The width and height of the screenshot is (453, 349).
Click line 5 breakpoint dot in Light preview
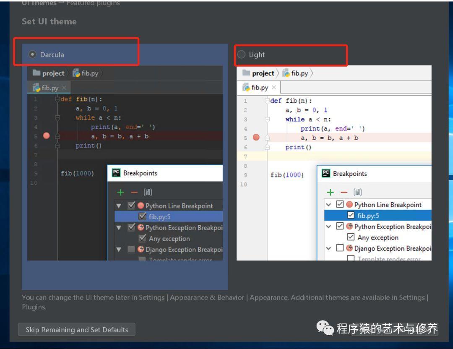pos(256,137)
